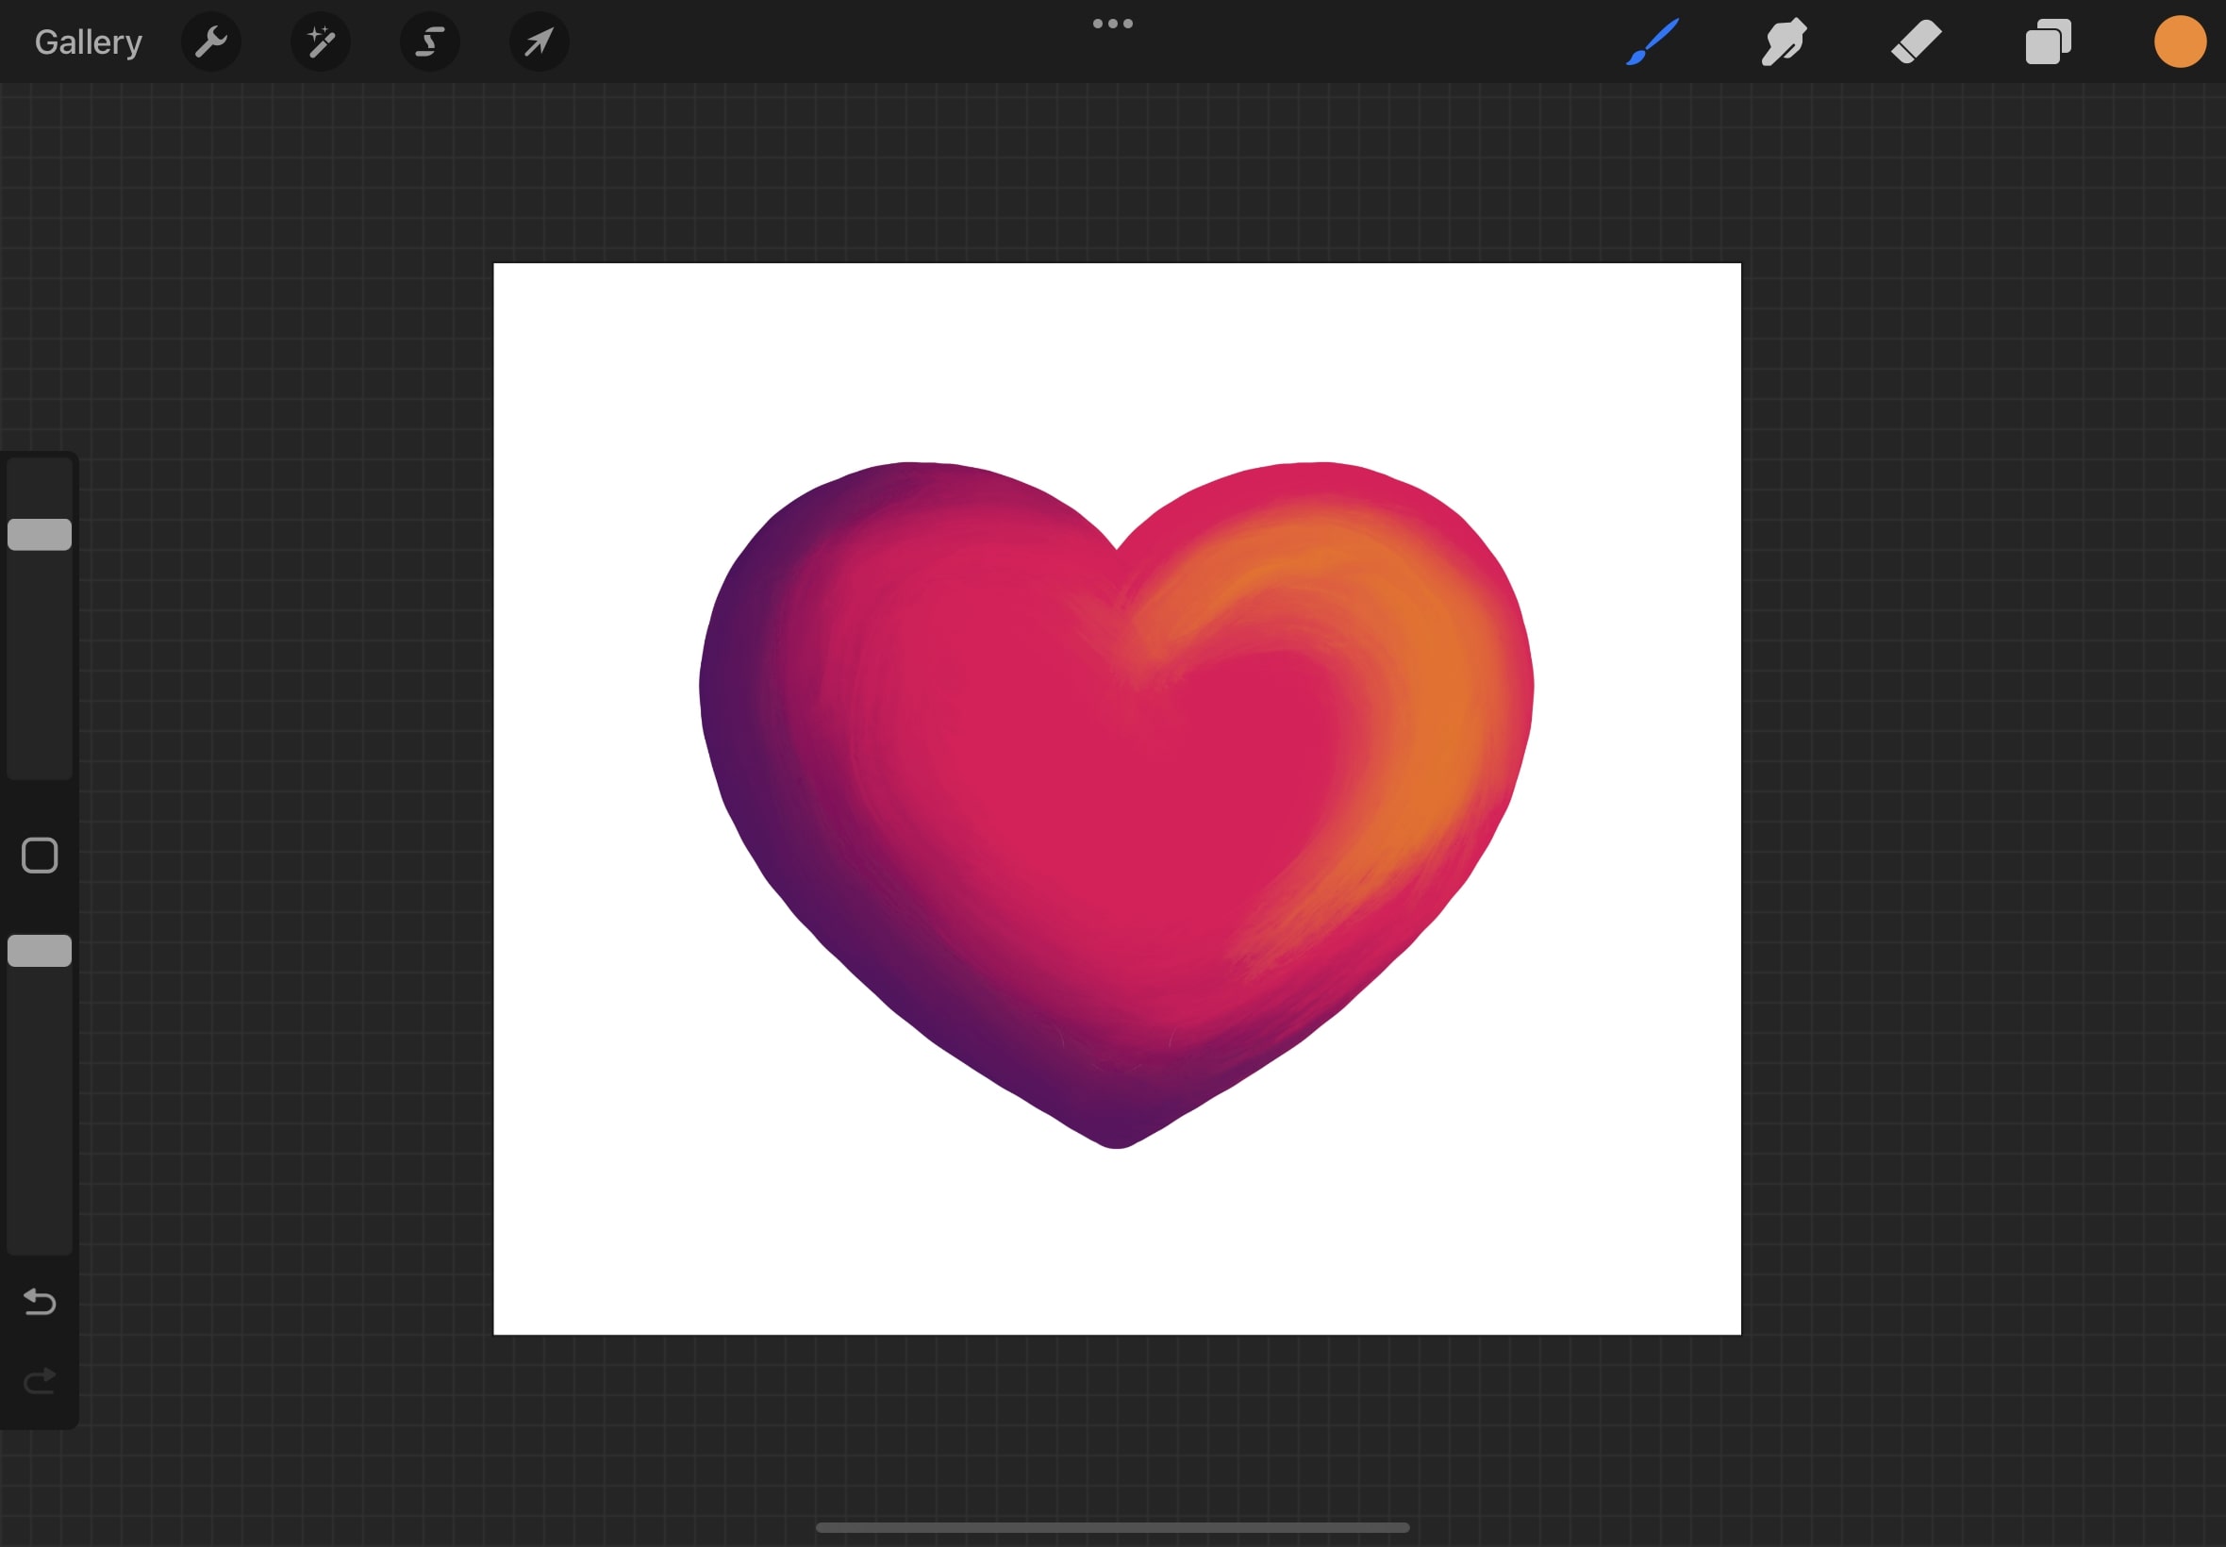This screenshot has width=2226, height=1547.
Task: Select the Eraser tool
Action: (1915, 42)
